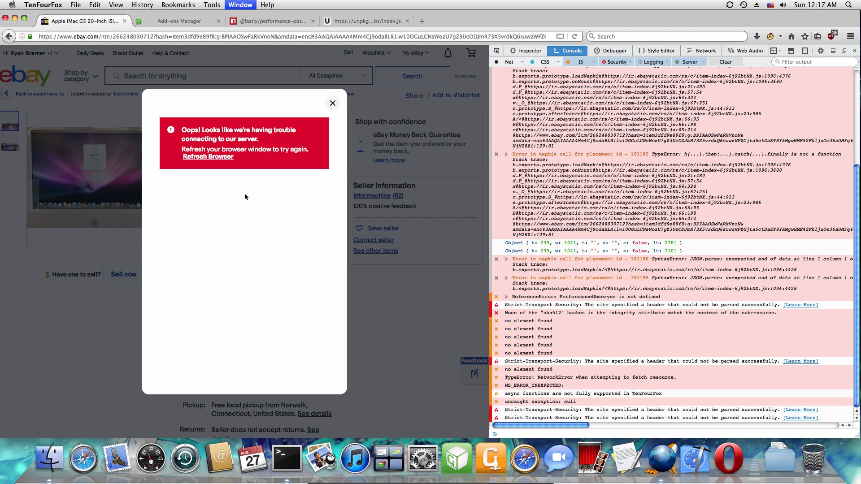The width and height of the screenshot is (861, 484).
Task: Click Add to Watchlist link
Action: pos(456,95)
